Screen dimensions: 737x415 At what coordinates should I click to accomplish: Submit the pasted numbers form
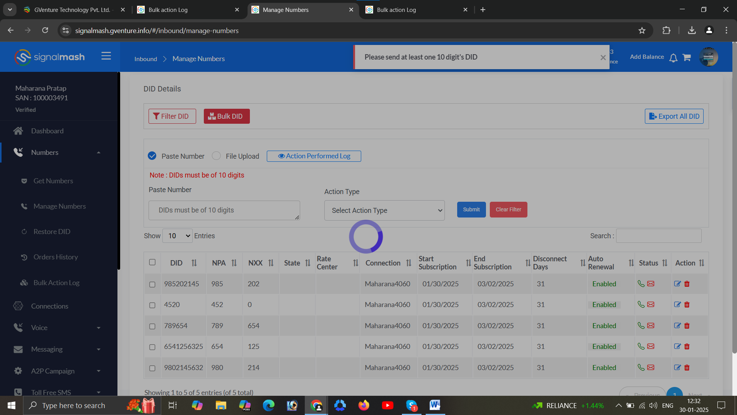[x=471, y=209]
